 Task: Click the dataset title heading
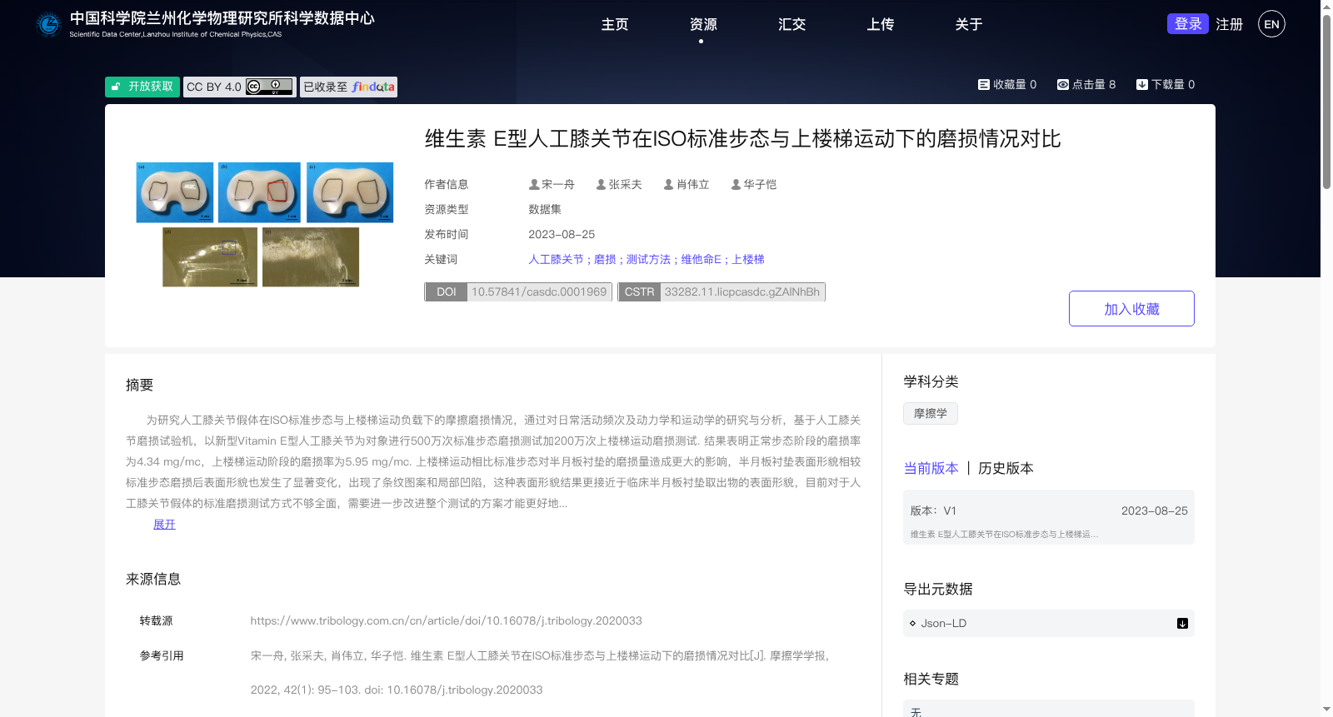(742, 138)
